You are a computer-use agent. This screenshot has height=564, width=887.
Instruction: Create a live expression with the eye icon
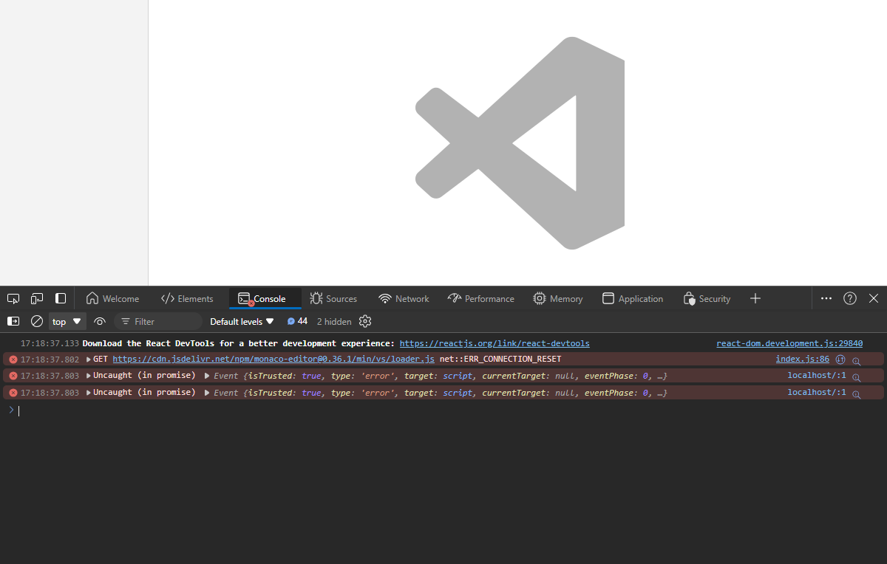100,321
